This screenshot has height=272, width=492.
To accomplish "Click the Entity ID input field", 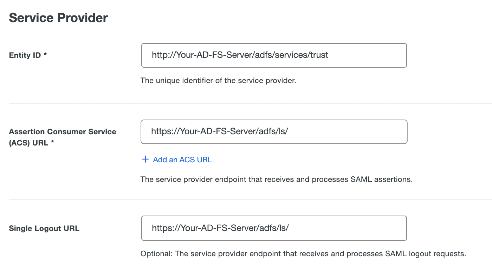I will (x=274, y=55).
